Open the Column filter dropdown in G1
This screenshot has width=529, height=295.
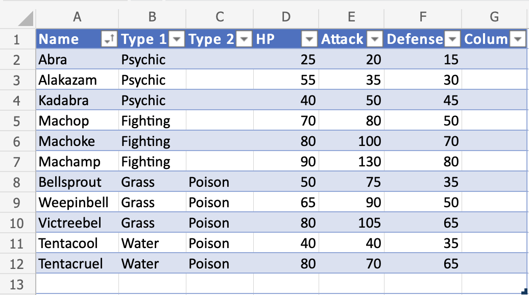[x=518, y=39]
